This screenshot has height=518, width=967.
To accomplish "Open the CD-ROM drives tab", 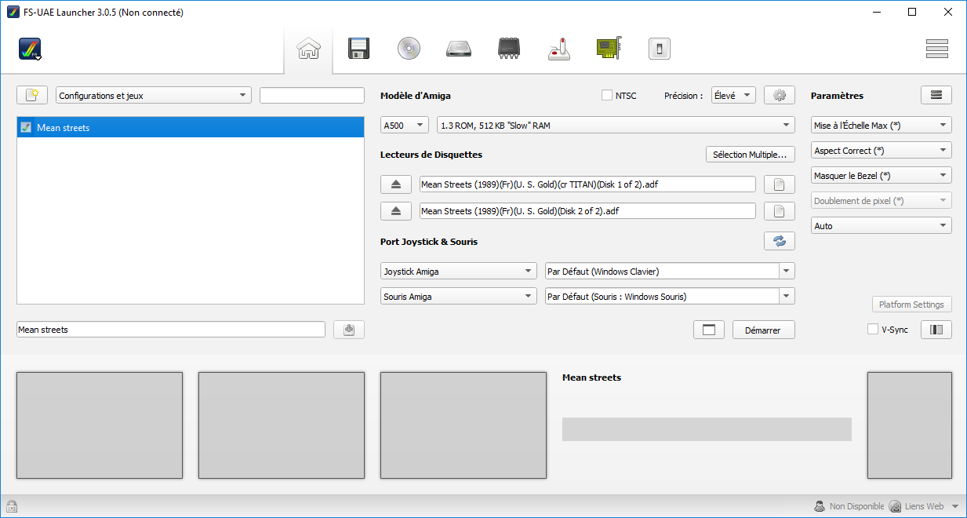I will [409, 49].
